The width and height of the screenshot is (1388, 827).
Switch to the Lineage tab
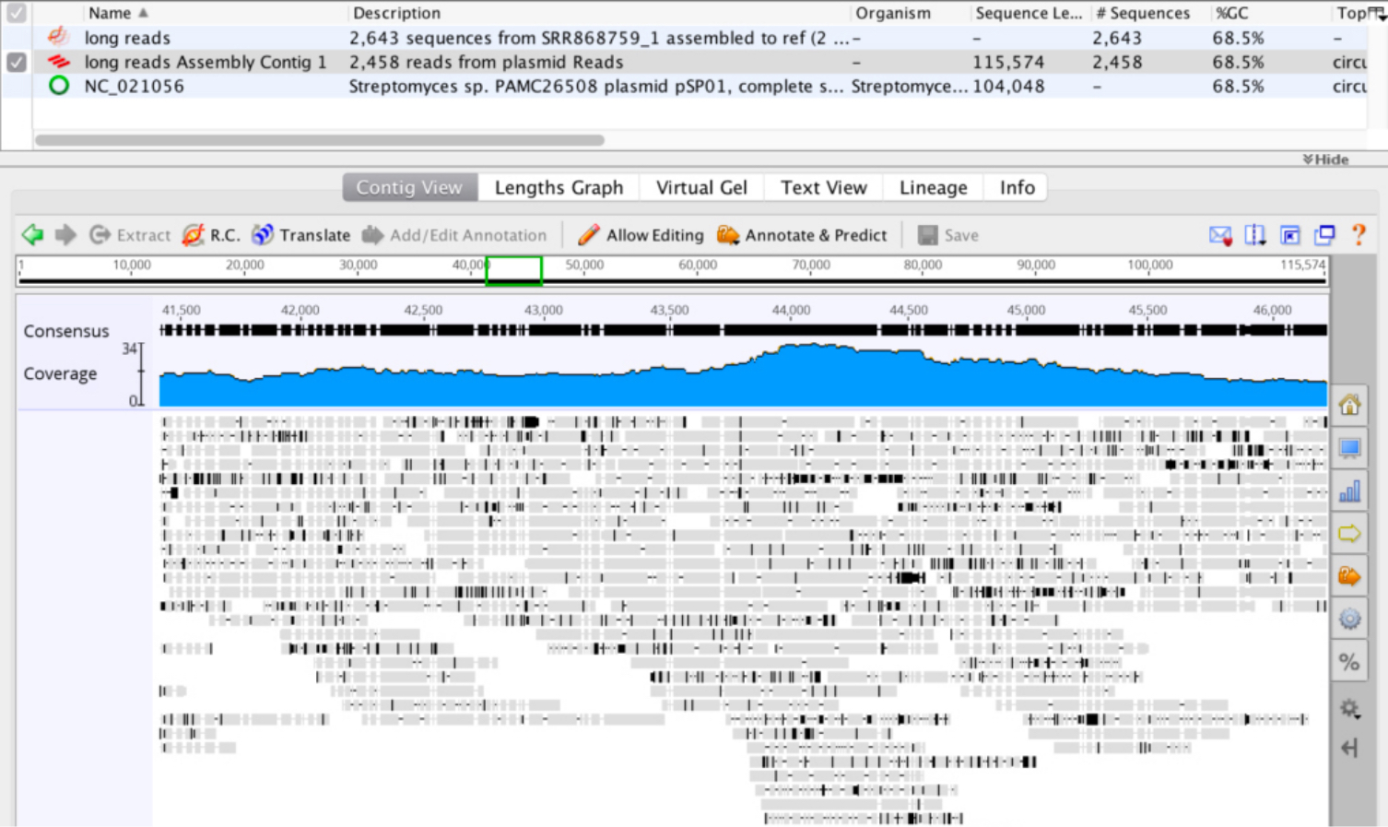[x=933, y=187]
